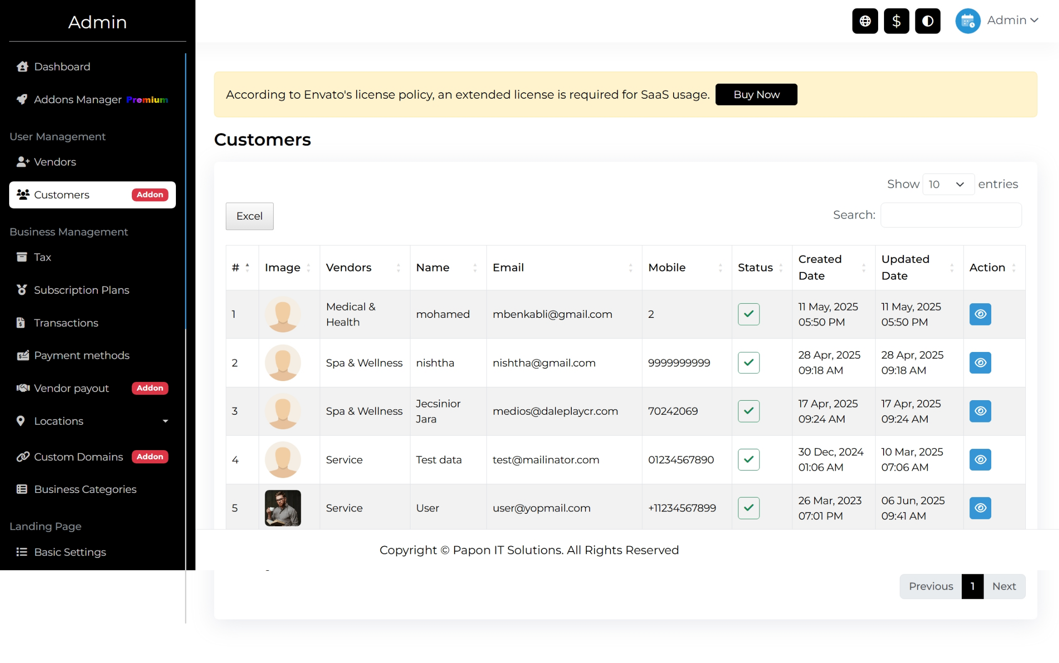
Task: Open Vendors in the sidebar
Action: 55,162
